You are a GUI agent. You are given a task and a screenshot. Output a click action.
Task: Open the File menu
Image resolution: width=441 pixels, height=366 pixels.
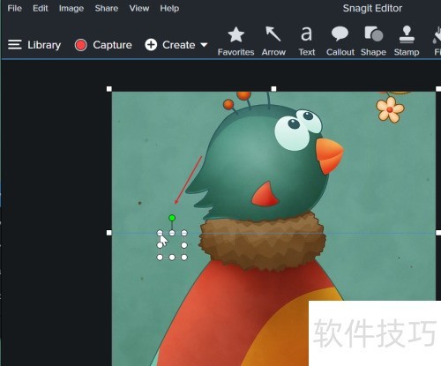[x=14, y=8]
